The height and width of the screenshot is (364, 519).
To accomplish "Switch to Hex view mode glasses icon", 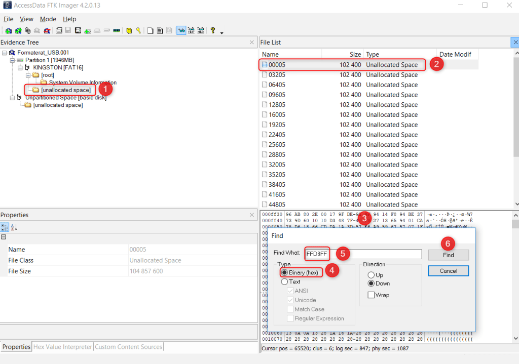I will [x=201, y=31].
